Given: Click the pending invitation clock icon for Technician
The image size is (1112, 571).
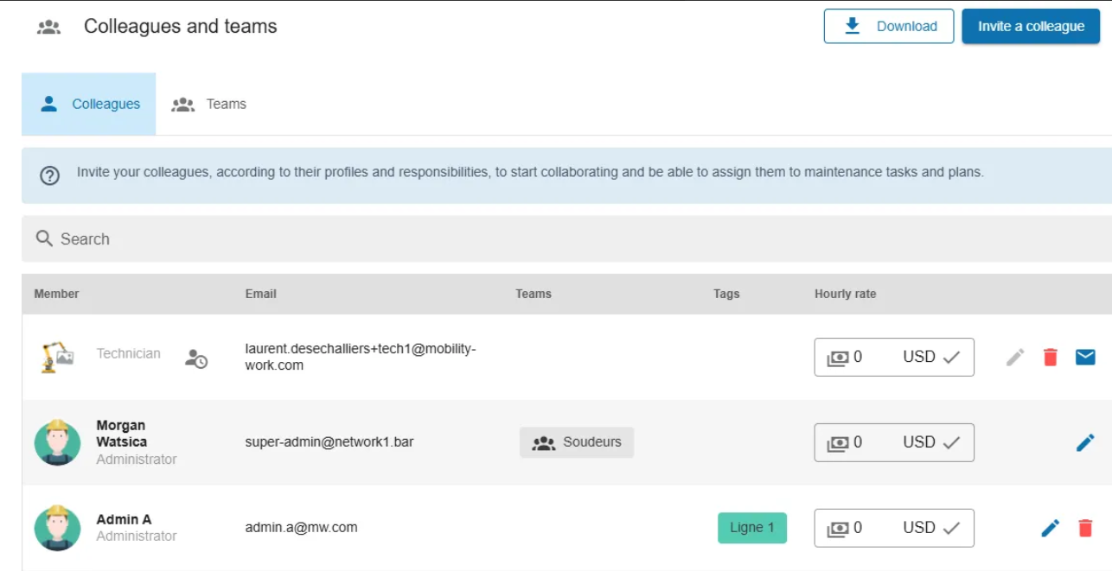Looking at the screenshot, I should tap(196, 358).
